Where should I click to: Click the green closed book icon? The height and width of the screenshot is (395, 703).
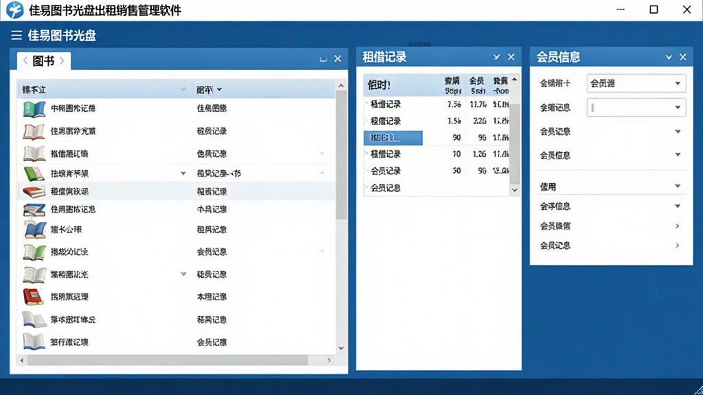34,173
